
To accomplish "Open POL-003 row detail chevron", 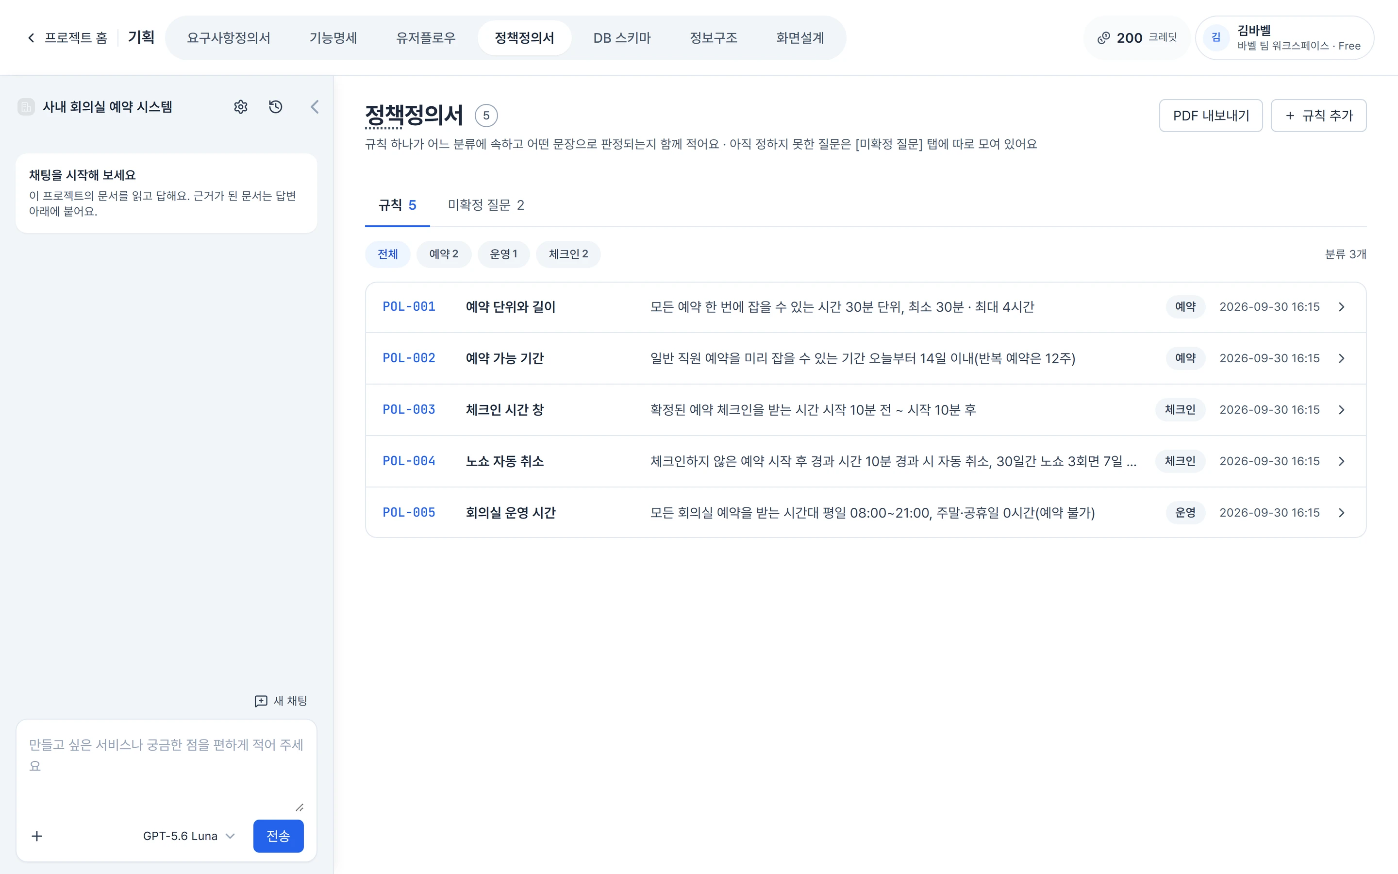I will pyautogui.click(x=1341, y=410).
